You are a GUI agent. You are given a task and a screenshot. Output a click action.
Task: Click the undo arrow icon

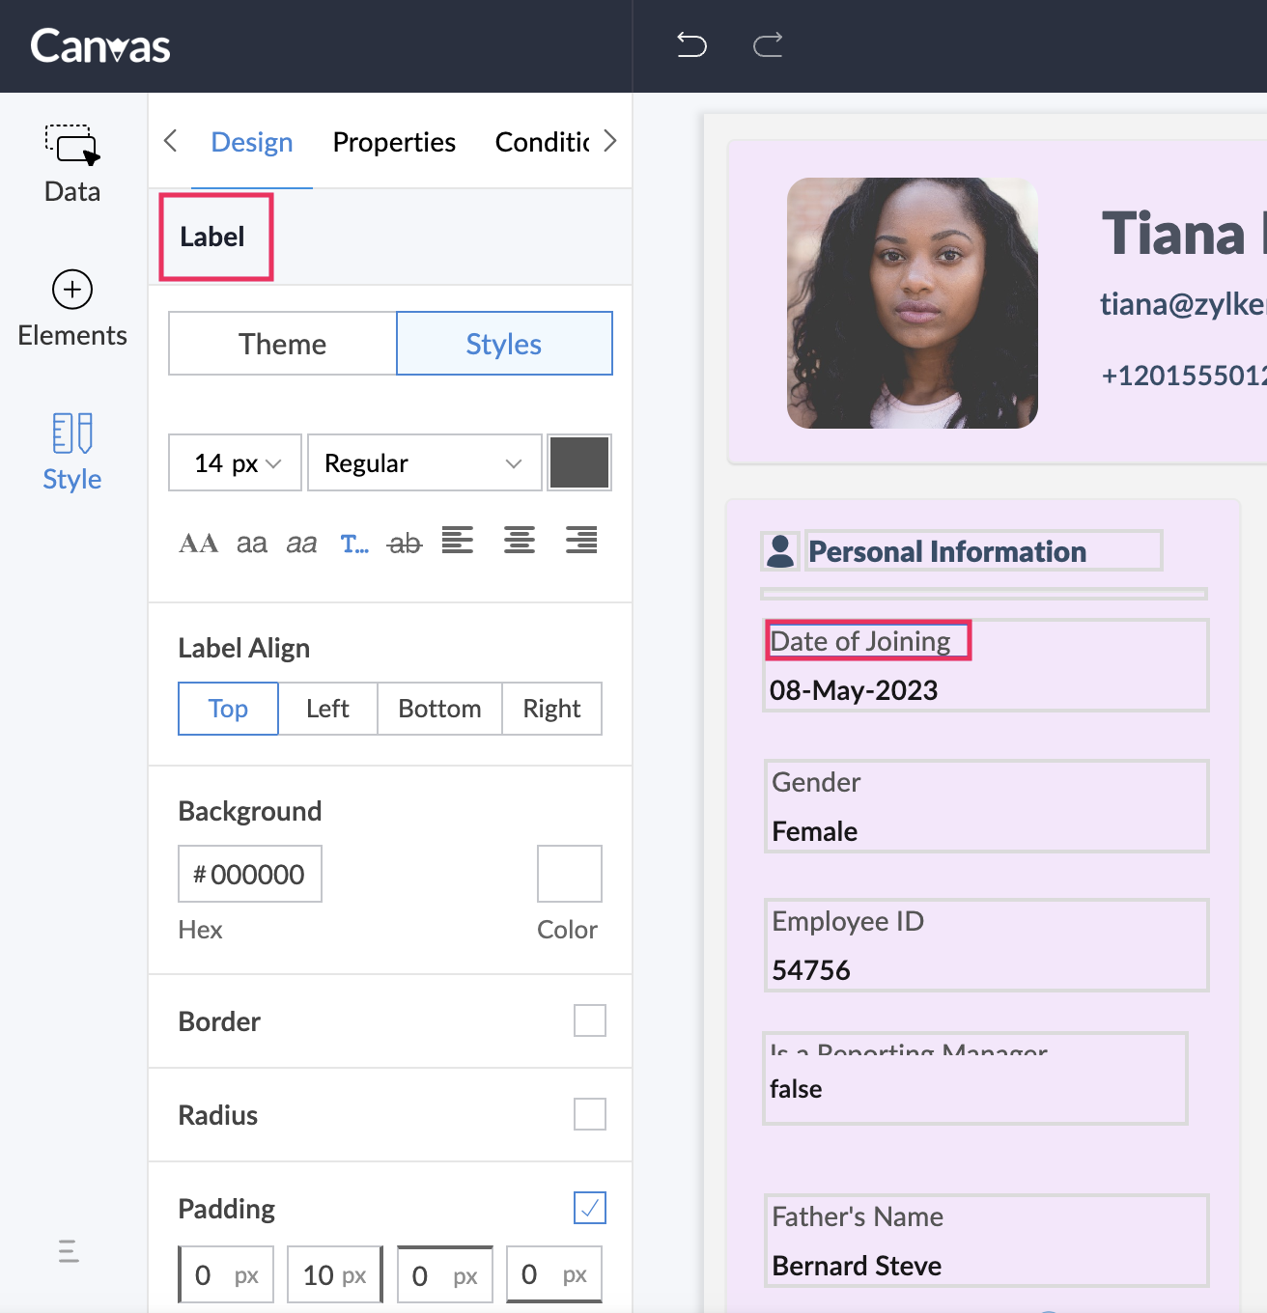(x=691, y=44)
